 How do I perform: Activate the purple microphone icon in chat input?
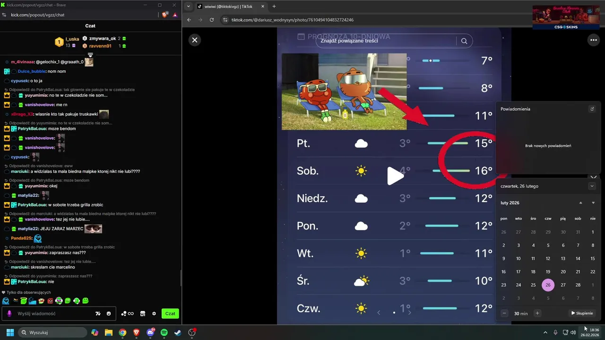click(9, 314)
